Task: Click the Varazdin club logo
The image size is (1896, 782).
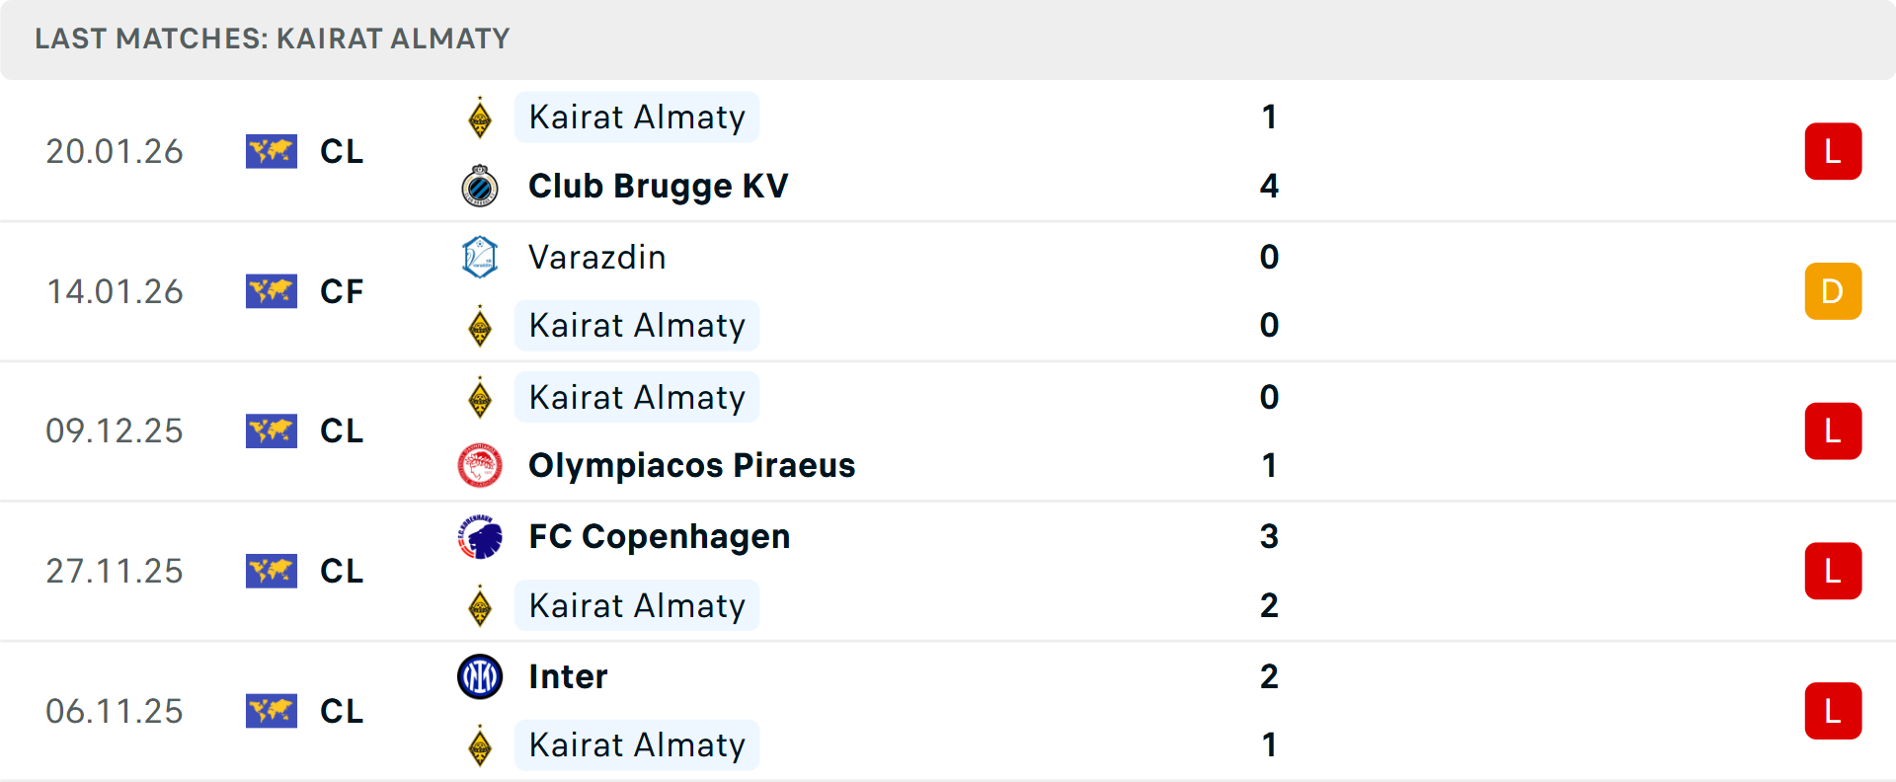Action: [x=481, y=257]
